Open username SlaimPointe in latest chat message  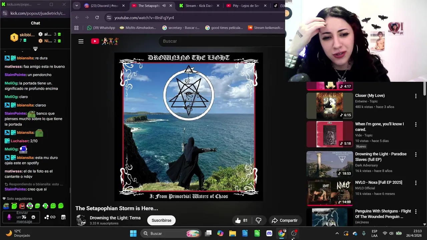coord(16,189)
